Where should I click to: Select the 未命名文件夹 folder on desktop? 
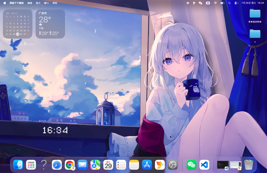255,16
